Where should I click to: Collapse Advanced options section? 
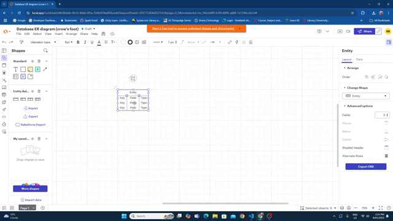344,106
